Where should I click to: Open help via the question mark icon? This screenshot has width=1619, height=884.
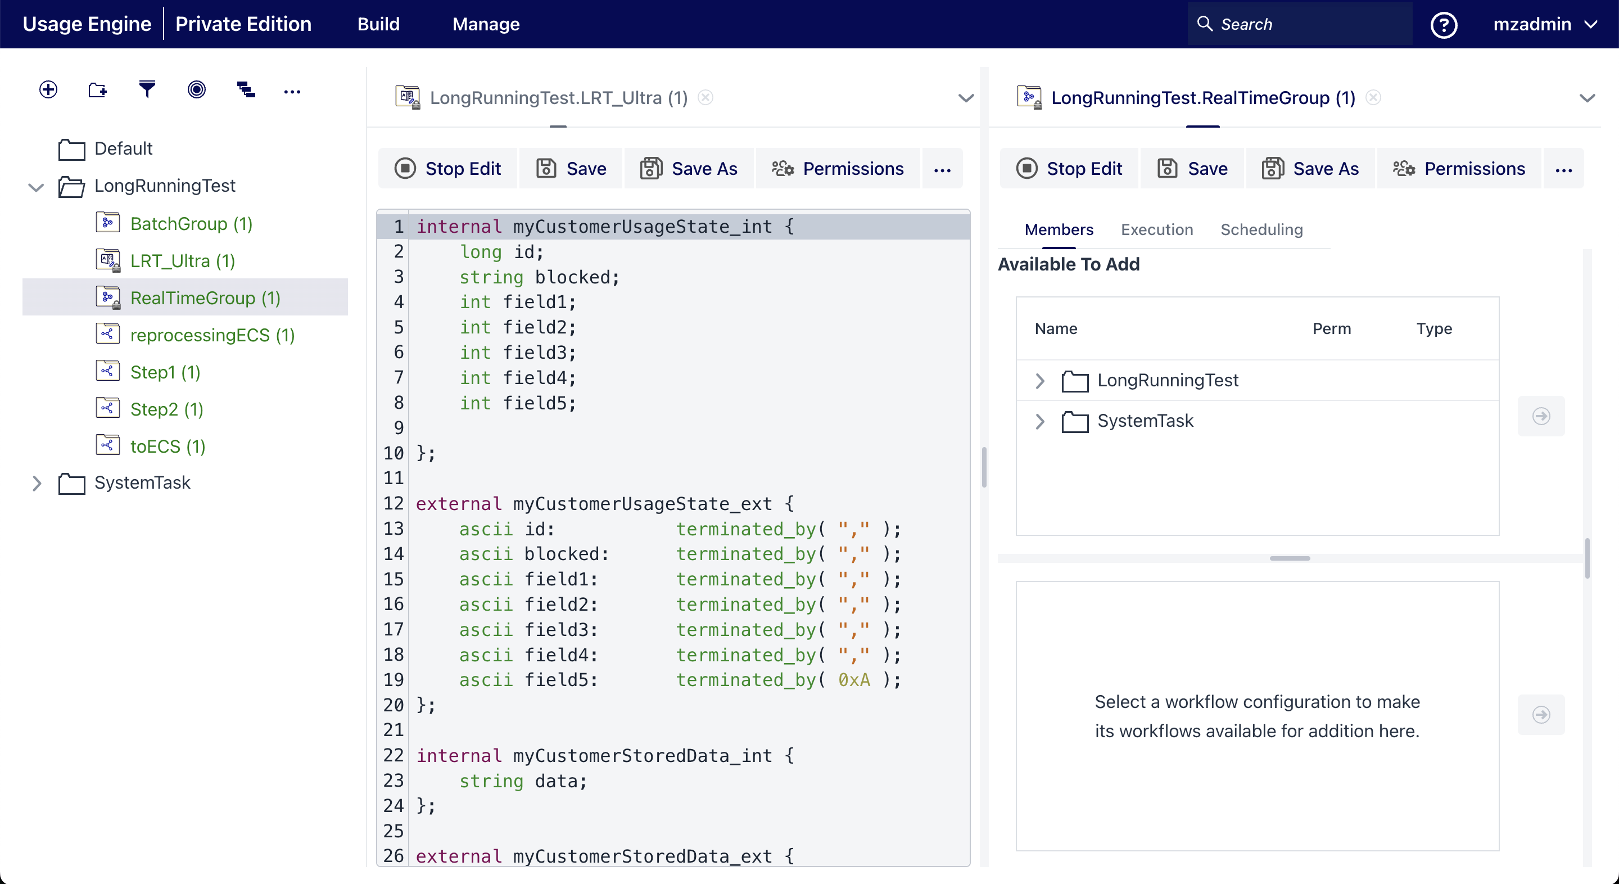(x=1444, y=24)
